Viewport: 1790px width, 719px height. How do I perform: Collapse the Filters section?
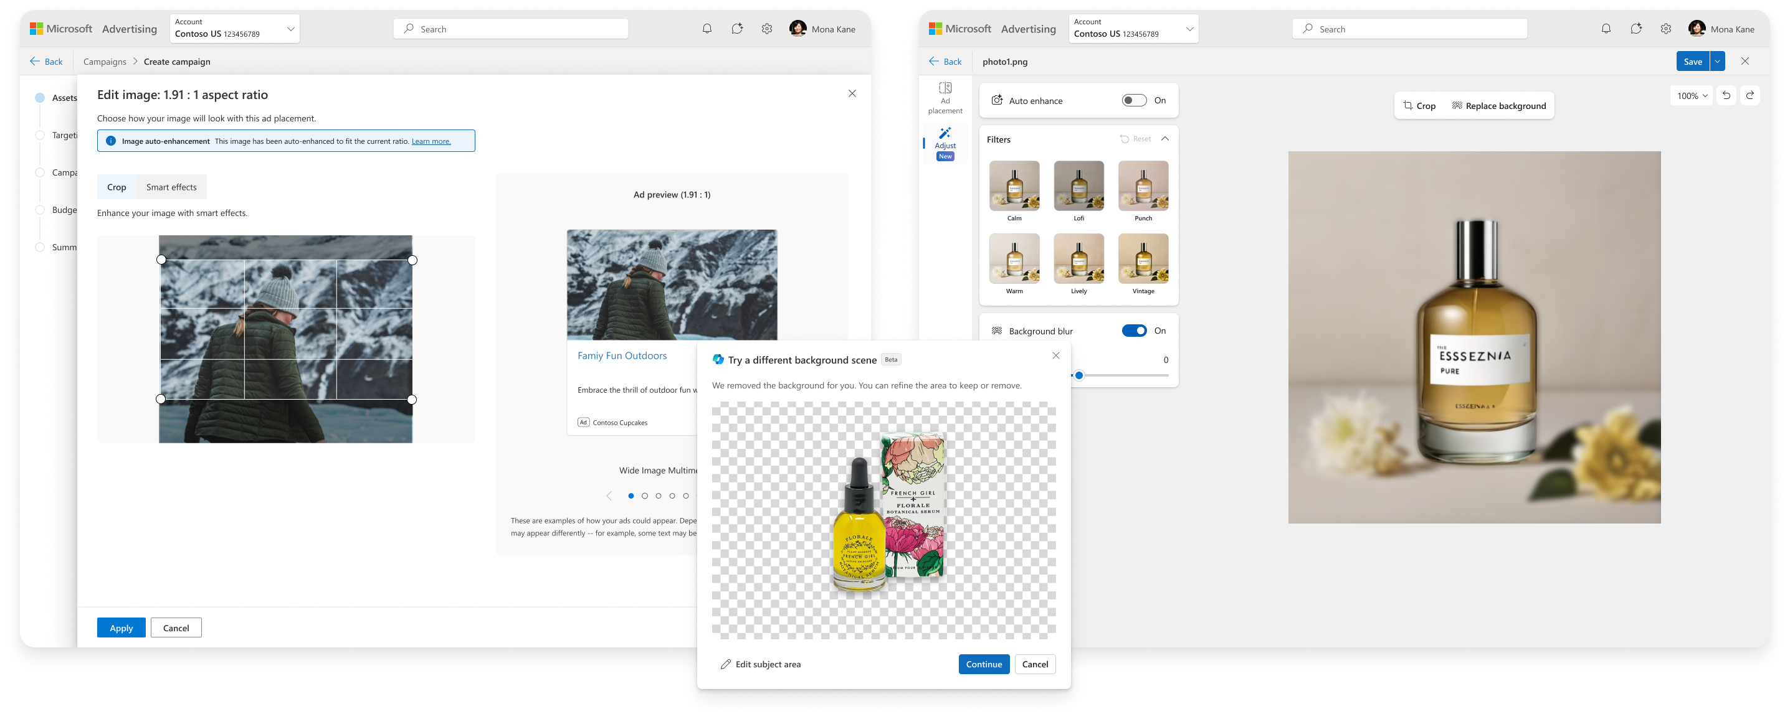pos(1165,139)
